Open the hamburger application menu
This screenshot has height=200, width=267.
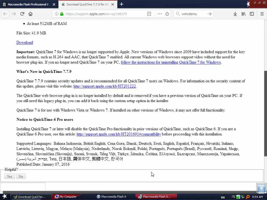coord(262,14)
